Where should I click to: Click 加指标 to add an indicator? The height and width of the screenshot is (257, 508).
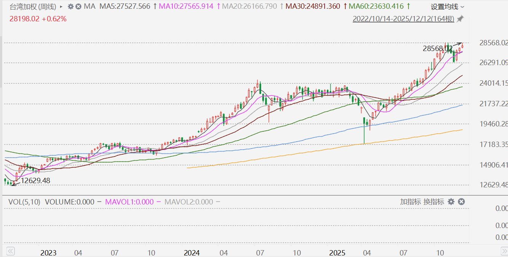(x=410, y=202)
